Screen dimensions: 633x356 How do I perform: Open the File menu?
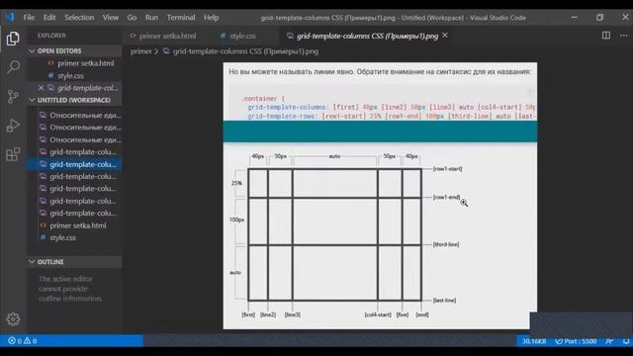click(x=29, y=18)
